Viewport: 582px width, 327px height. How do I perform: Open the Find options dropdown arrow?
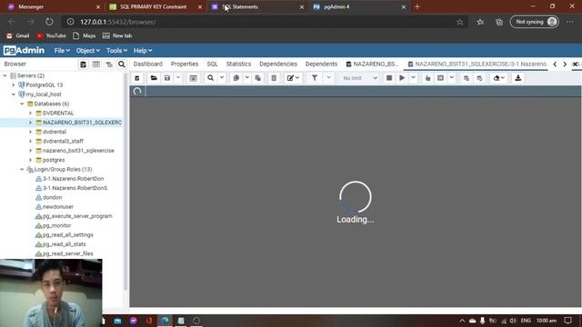222,78
